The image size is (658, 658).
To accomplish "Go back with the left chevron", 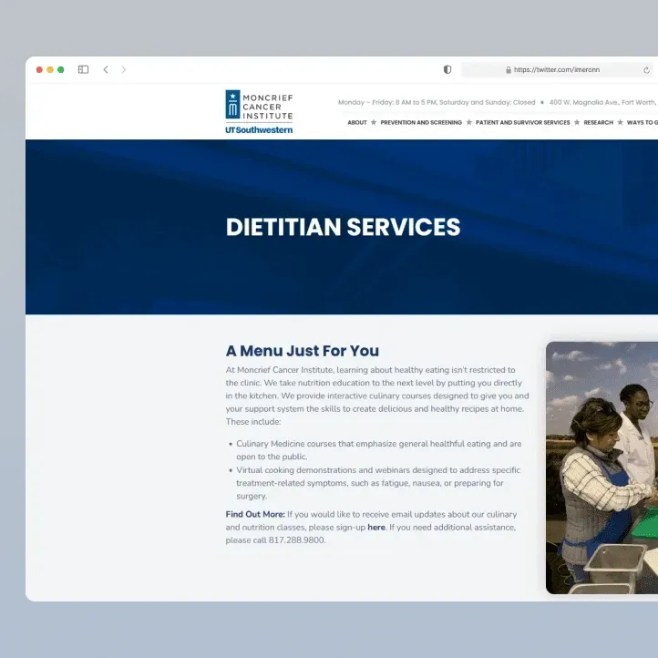I will [106, 69].
